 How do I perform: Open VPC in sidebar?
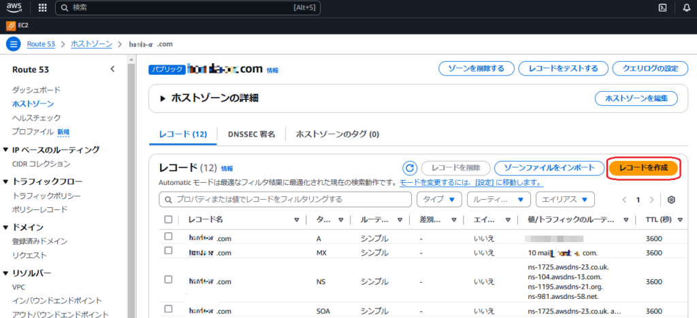[18, 287]
